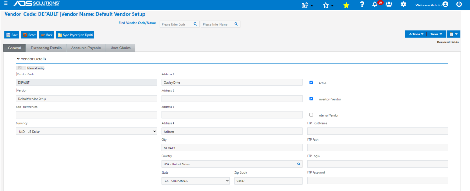Screen dimensions: 470x191
Task: Click the Add'l References field
Action: click(86, 115)
